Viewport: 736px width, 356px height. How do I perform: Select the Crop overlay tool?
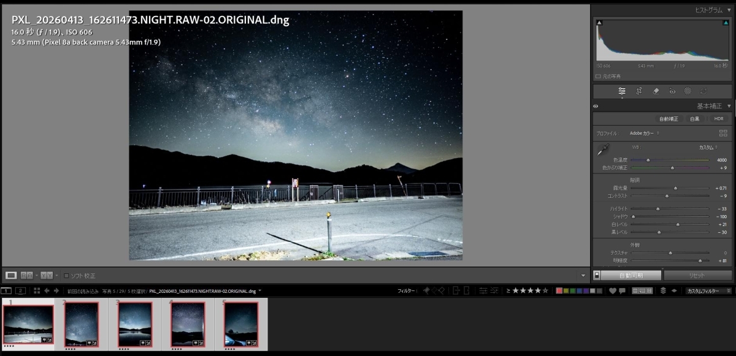tap(639, 91)
